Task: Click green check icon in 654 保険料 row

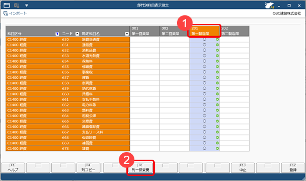Action: coord(217,61)
